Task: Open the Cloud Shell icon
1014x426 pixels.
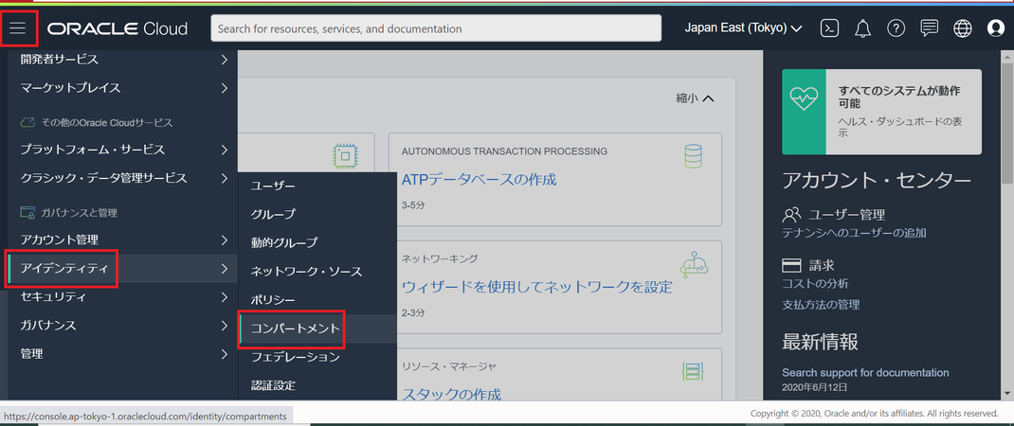Action: point(830,28)
